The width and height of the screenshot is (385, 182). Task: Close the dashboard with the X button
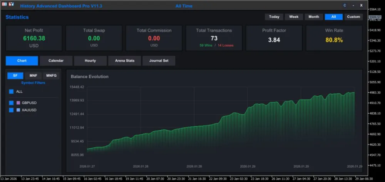click(x=361, y=5)
